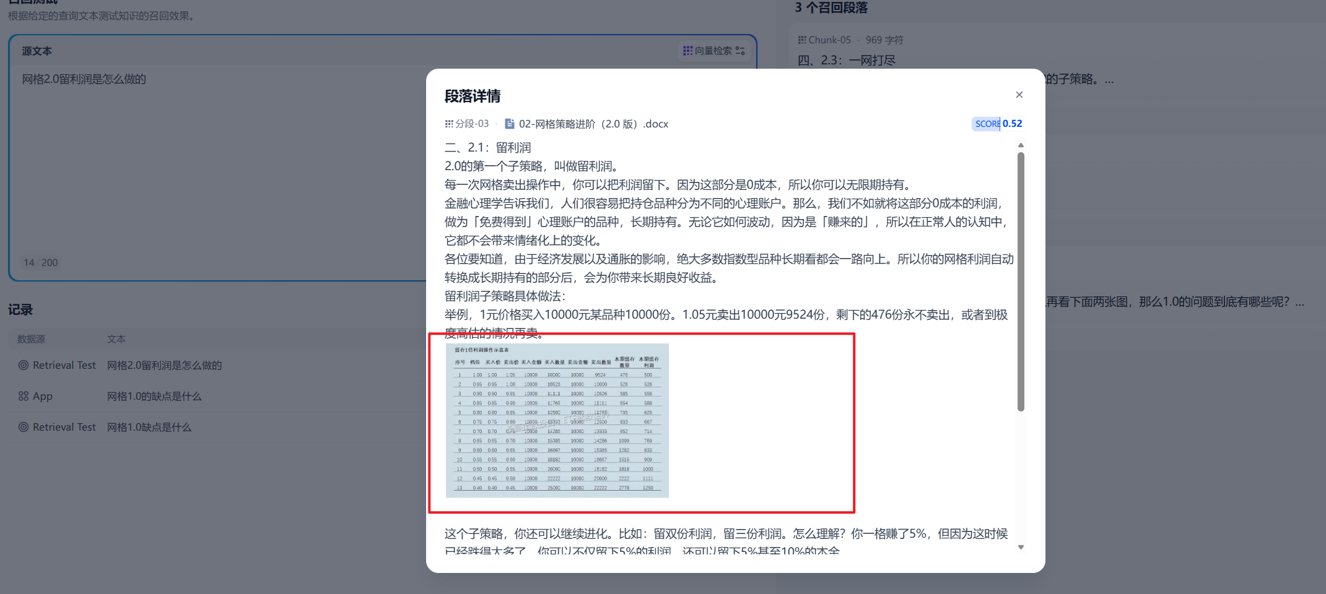Click the profit table image in the paragraph details

pyautogui.click(x=557, y=420)
